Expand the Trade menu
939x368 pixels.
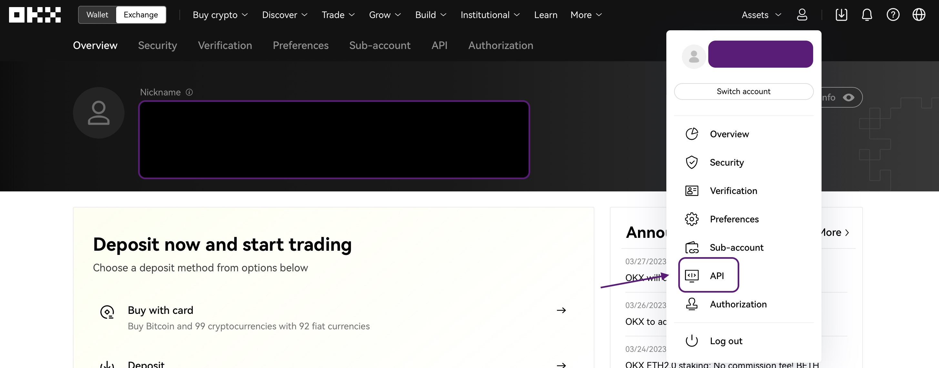click(338, 15)
